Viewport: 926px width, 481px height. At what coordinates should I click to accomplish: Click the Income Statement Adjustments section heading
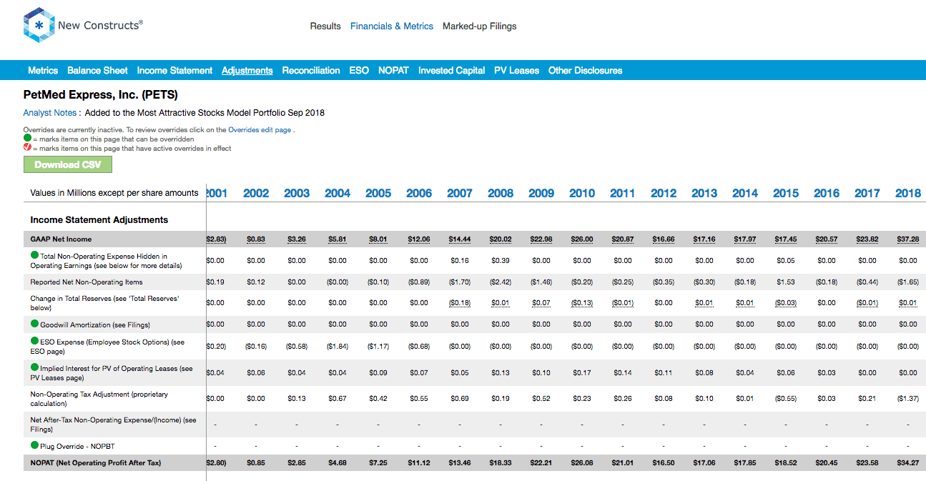pyautogui.click(x=99, y=219)
